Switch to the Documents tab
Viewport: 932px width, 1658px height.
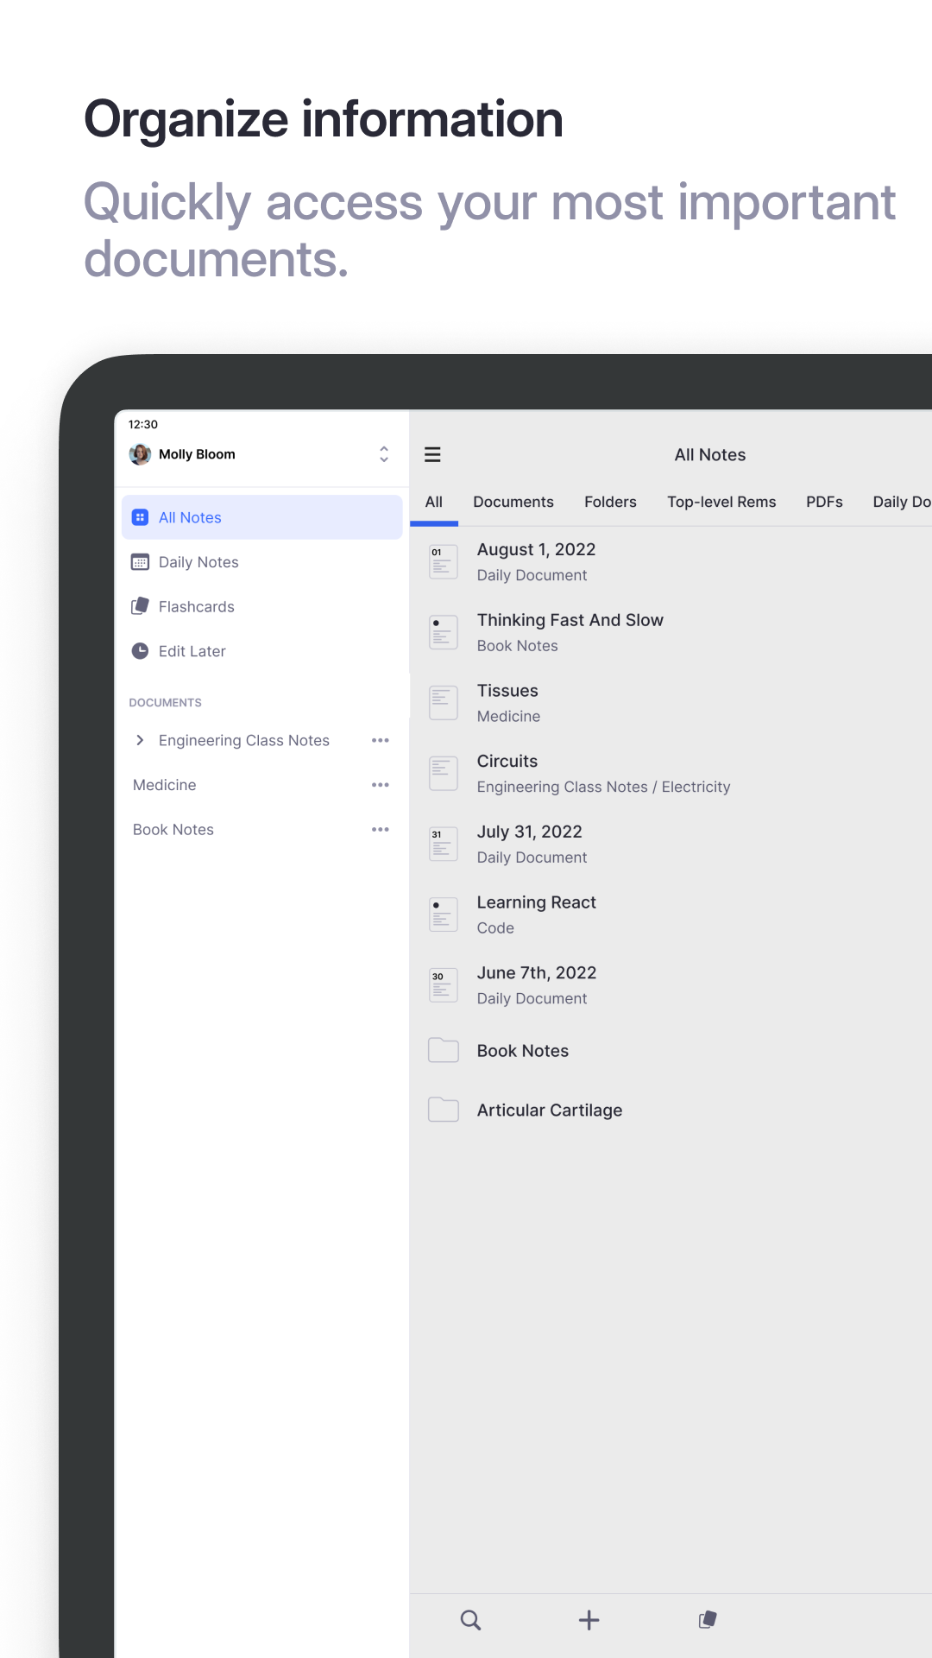coord(513,502)
